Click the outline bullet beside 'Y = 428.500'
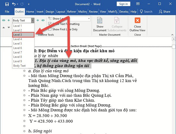 pos(24,121)
